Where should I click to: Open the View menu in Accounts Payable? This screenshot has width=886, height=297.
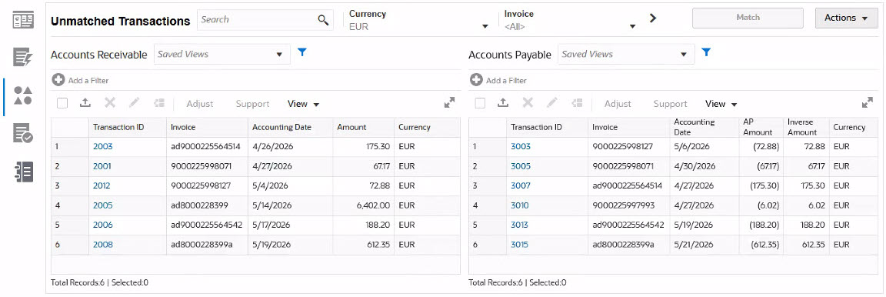point(721,104)
